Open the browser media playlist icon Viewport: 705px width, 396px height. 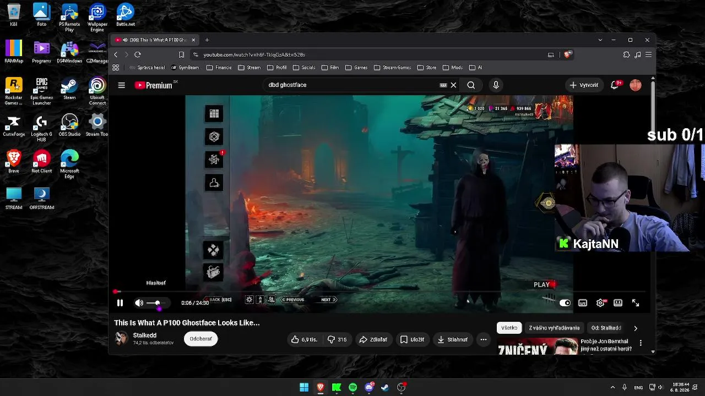pyautogui.click(x=637, y=54)
